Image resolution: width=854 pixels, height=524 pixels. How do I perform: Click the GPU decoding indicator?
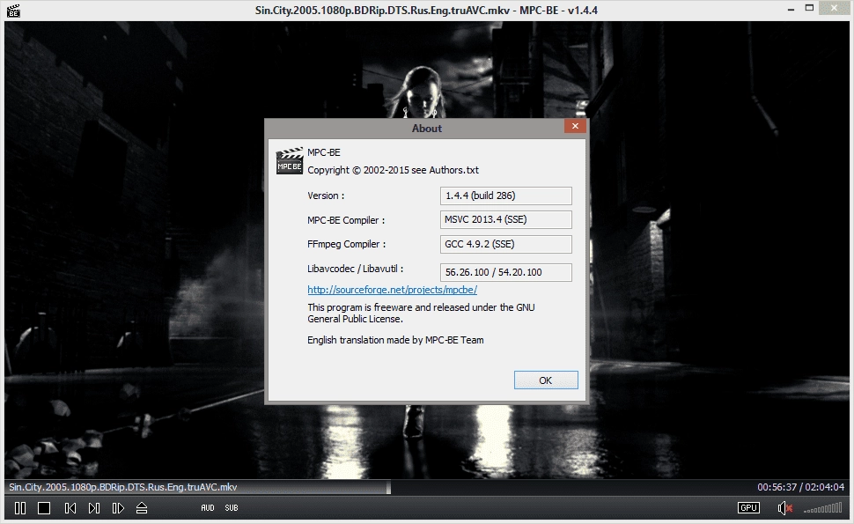coord(748,507)
